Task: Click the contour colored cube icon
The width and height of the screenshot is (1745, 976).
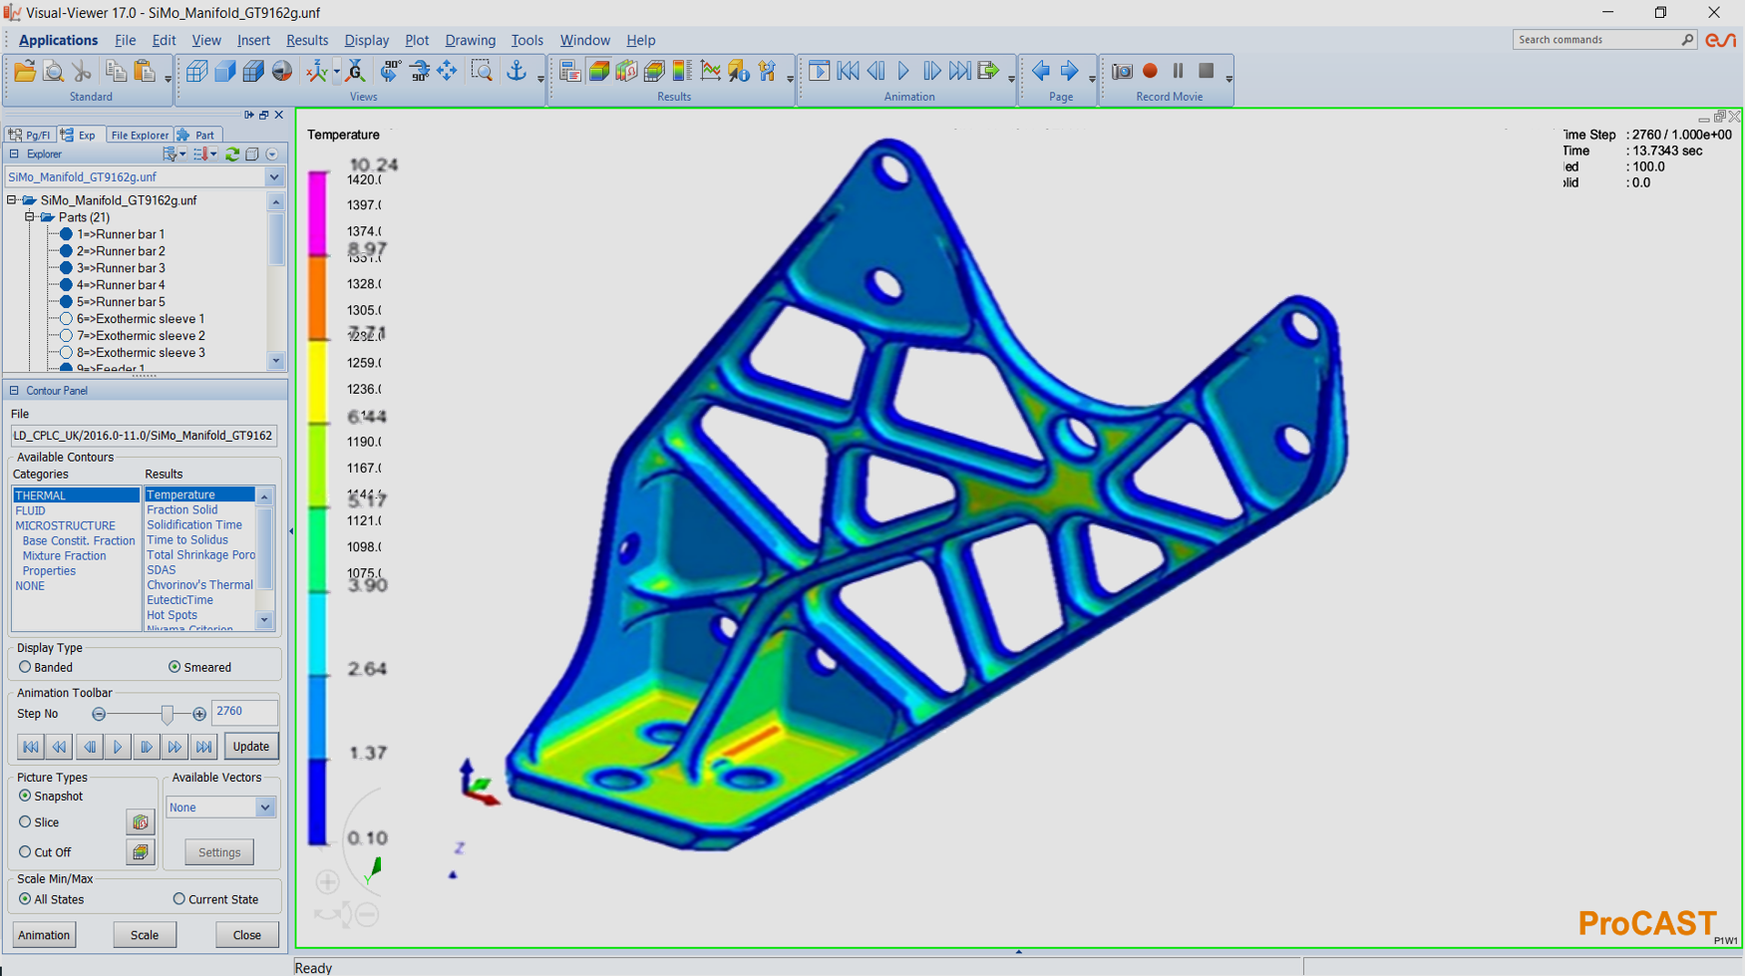Action: click(598, 72)
